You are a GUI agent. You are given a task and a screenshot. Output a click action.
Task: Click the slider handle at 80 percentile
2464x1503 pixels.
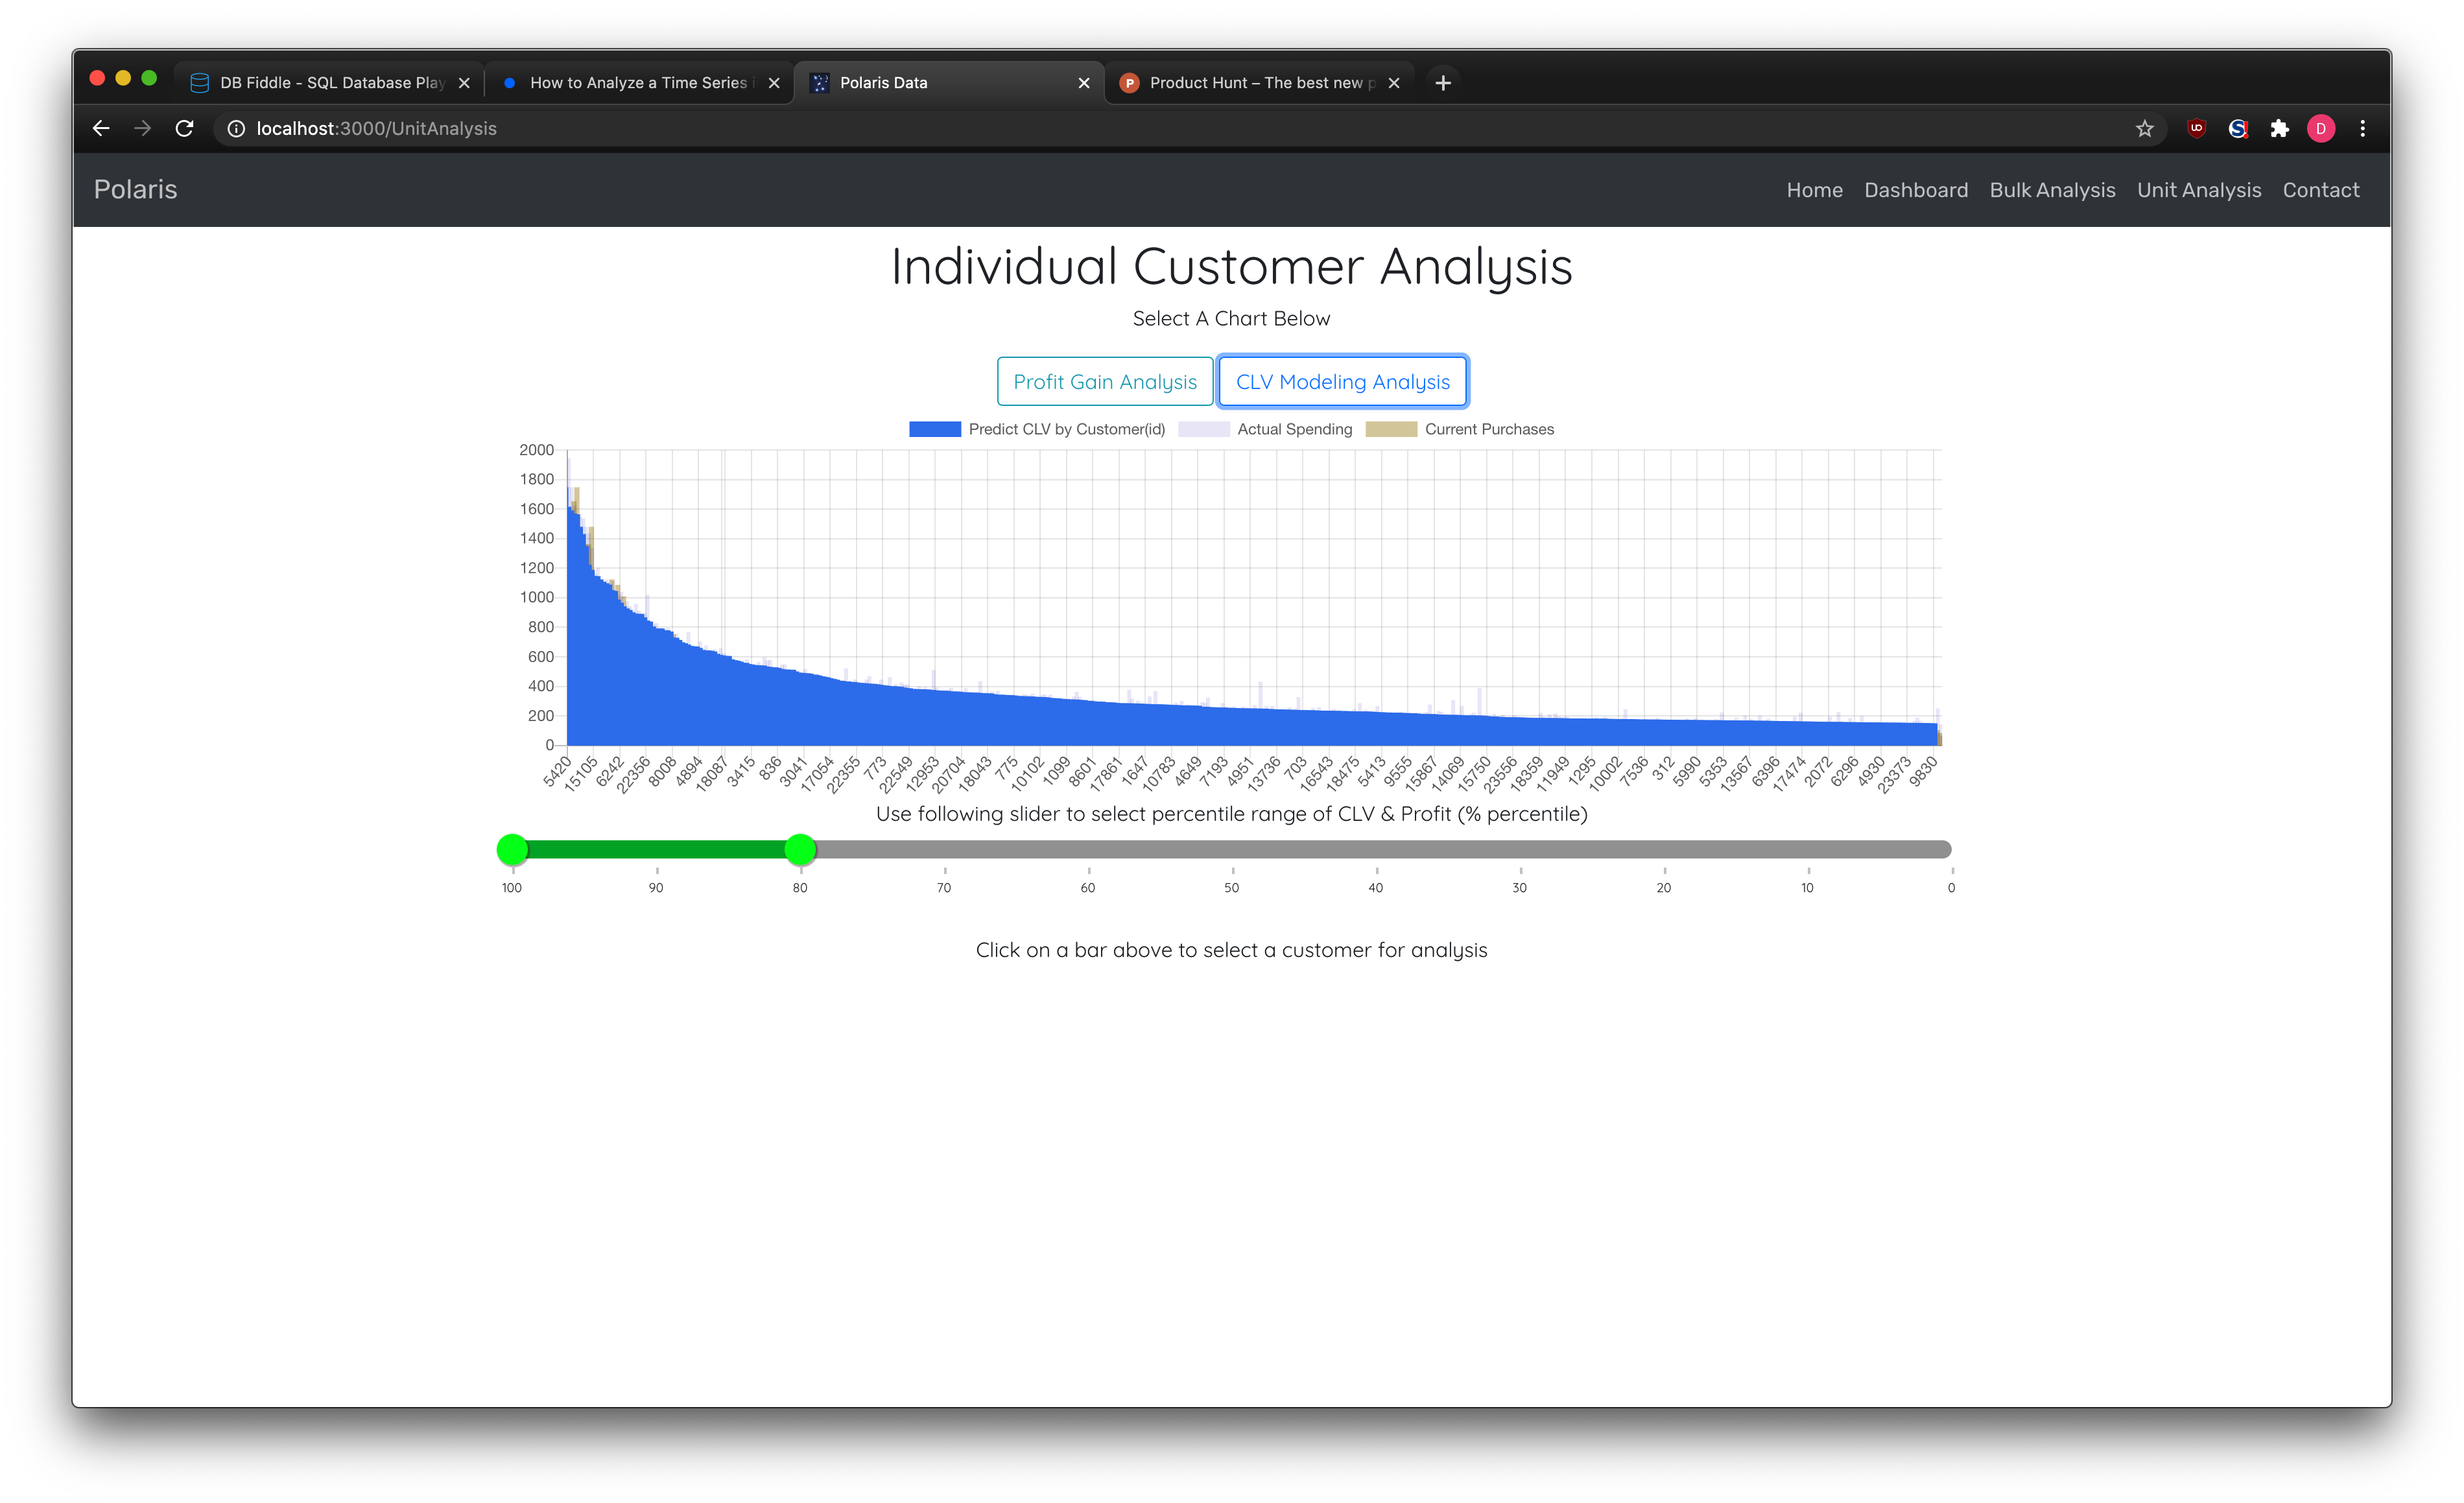(x=800, y=849)
